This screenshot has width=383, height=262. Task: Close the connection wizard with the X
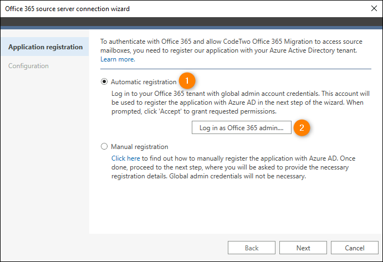(374, 8)
